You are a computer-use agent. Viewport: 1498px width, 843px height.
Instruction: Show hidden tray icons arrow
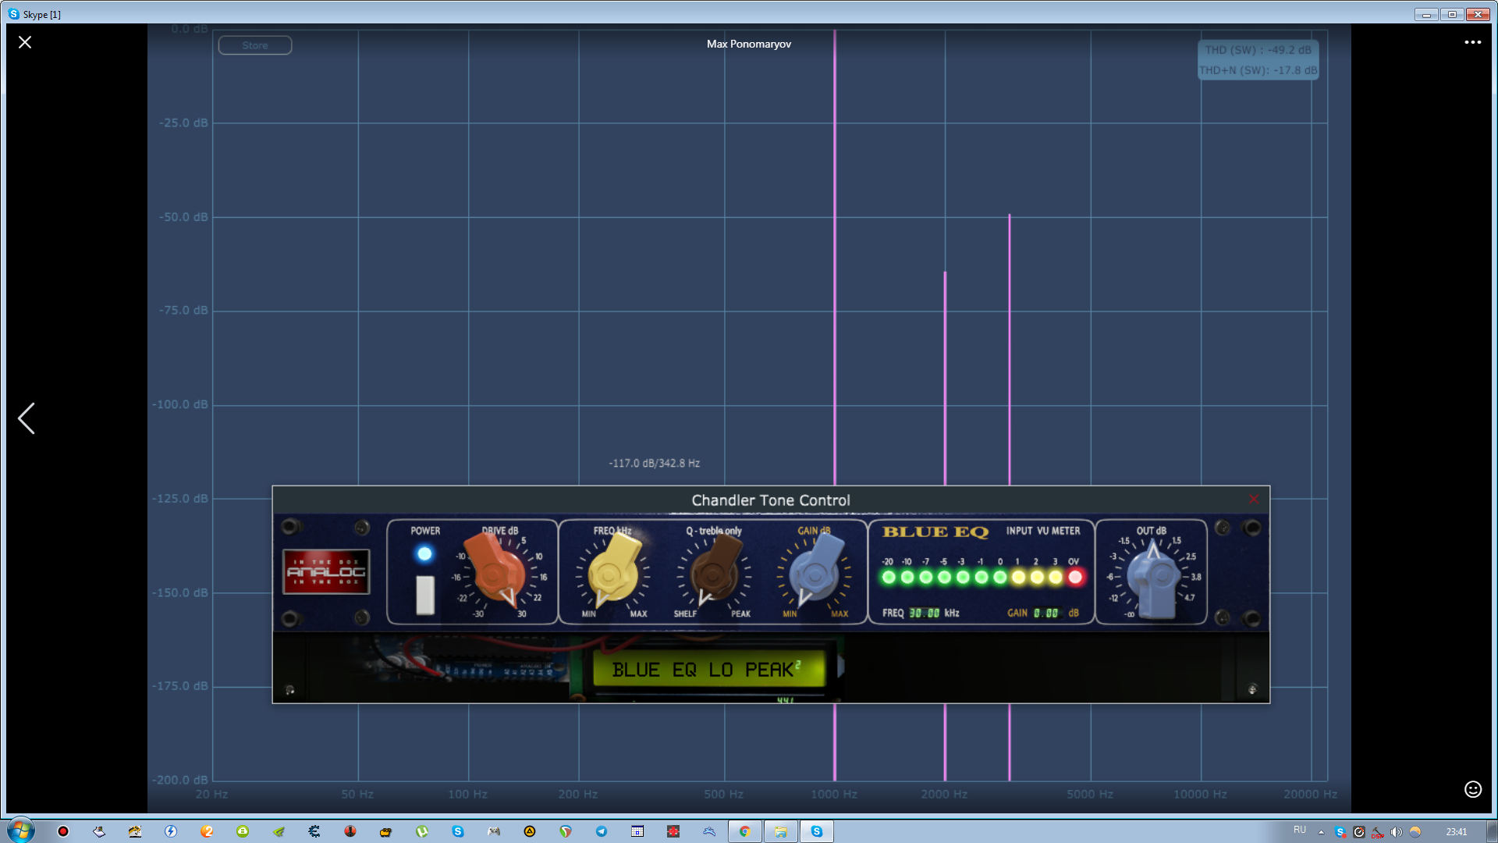pos(1321,832)
